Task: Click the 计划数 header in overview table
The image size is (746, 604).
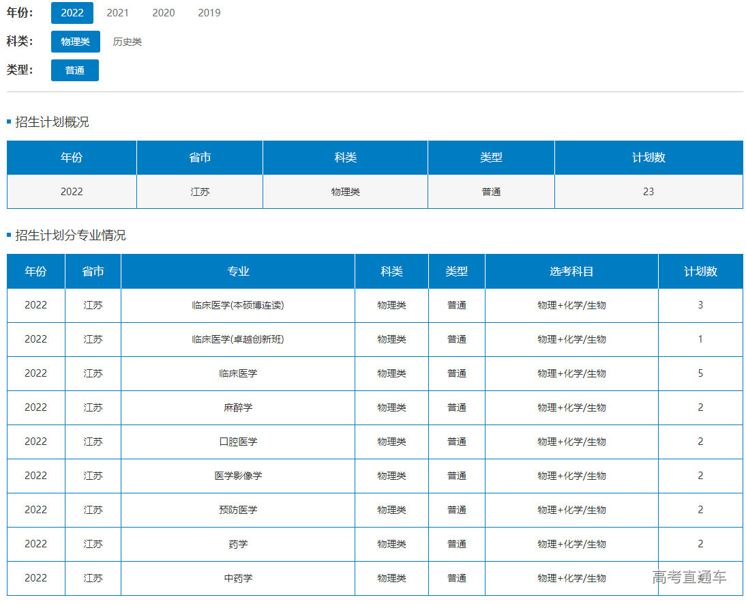Action: click(x=648, y=158)
